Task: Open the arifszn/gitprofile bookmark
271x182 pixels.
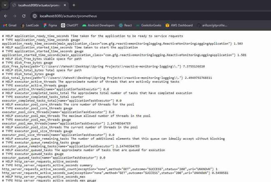Action: [x=212, y=25]
